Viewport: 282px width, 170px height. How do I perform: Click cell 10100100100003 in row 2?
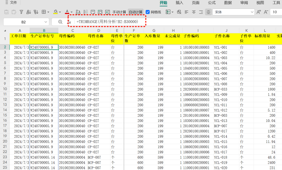[x=198, y=47]
